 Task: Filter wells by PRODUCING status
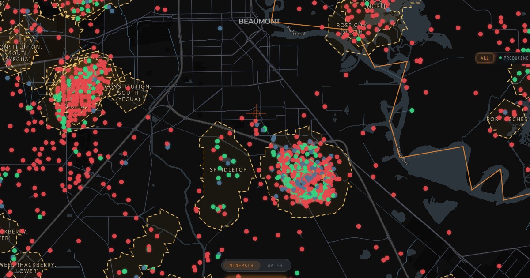[514, 58]
